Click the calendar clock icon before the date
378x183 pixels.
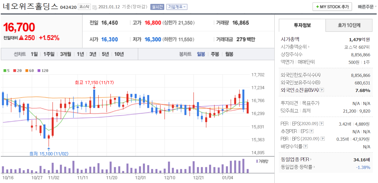95,7
